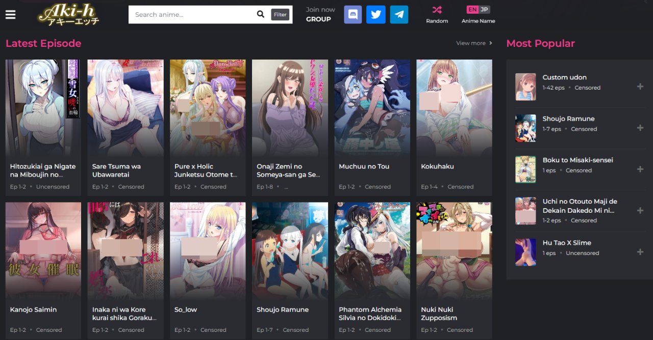The width and height of the screenshot is (653, 340).
Task: Click the magnifier search icon
Action: click(x=260, y=15)
